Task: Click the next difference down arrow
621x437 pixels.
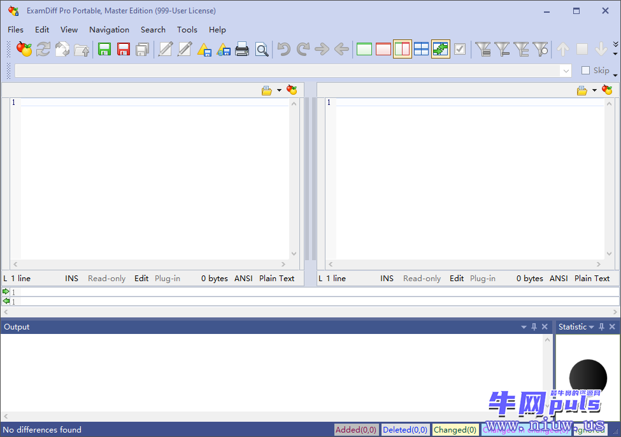Action: [601, 50]
